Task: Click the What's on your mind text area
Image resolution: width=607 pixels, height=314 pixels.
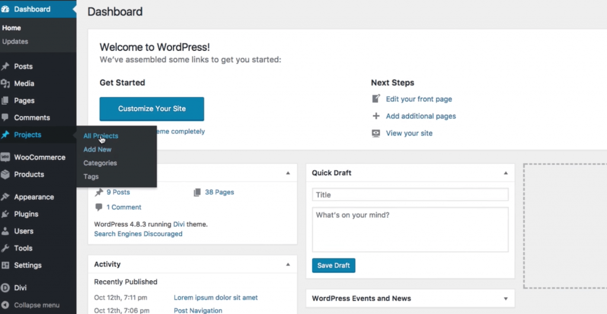Action: click(x=410, y=230)
